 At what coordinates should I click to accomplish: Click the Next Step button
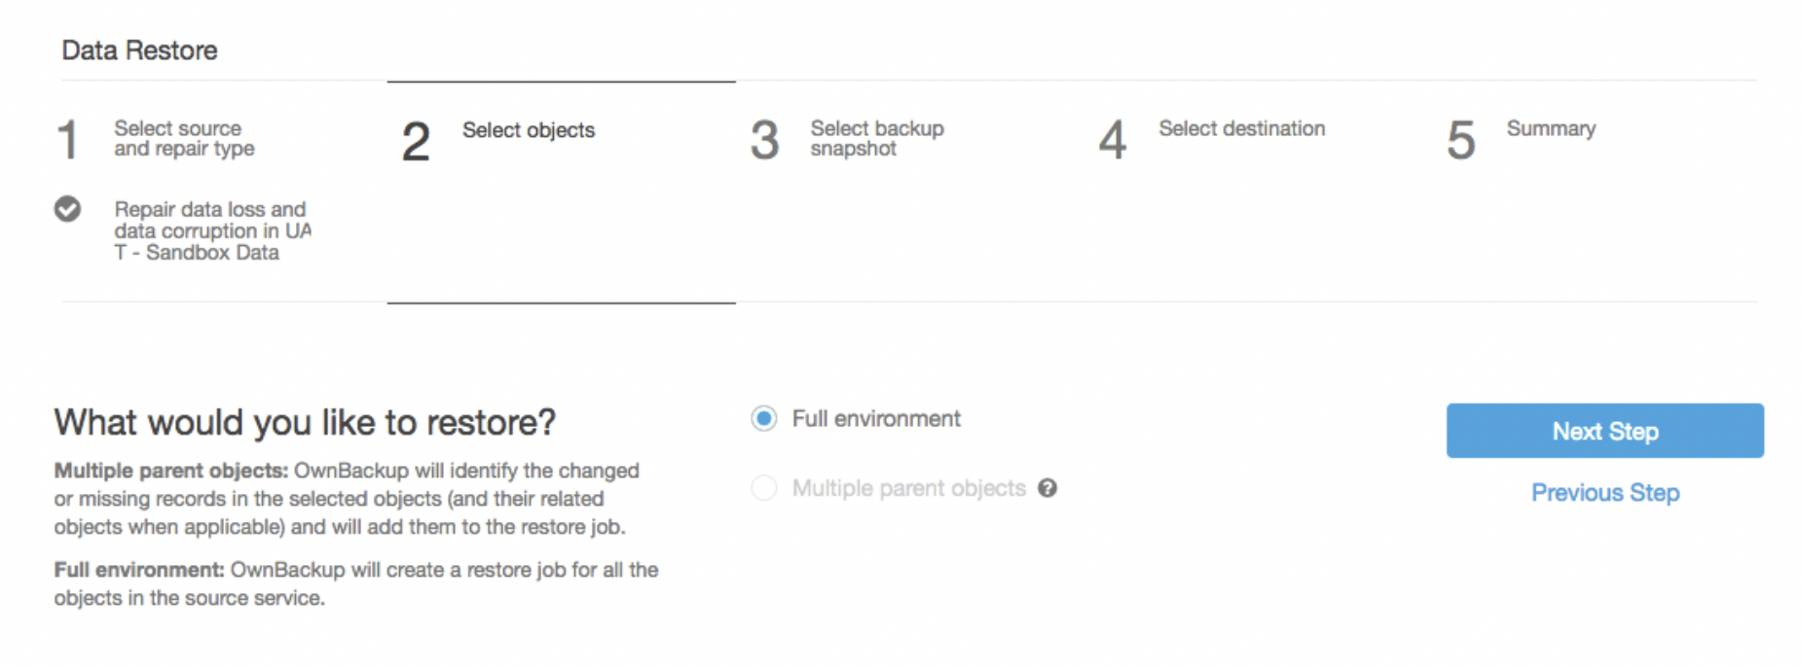pos(1604,431)
